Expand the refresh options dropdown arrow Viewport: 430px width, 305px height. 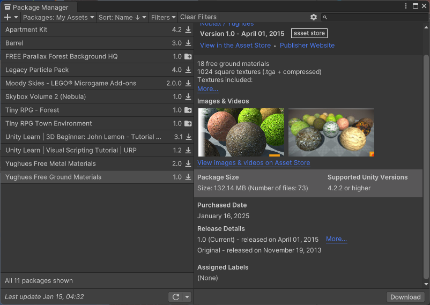click(x=187, y=297)
